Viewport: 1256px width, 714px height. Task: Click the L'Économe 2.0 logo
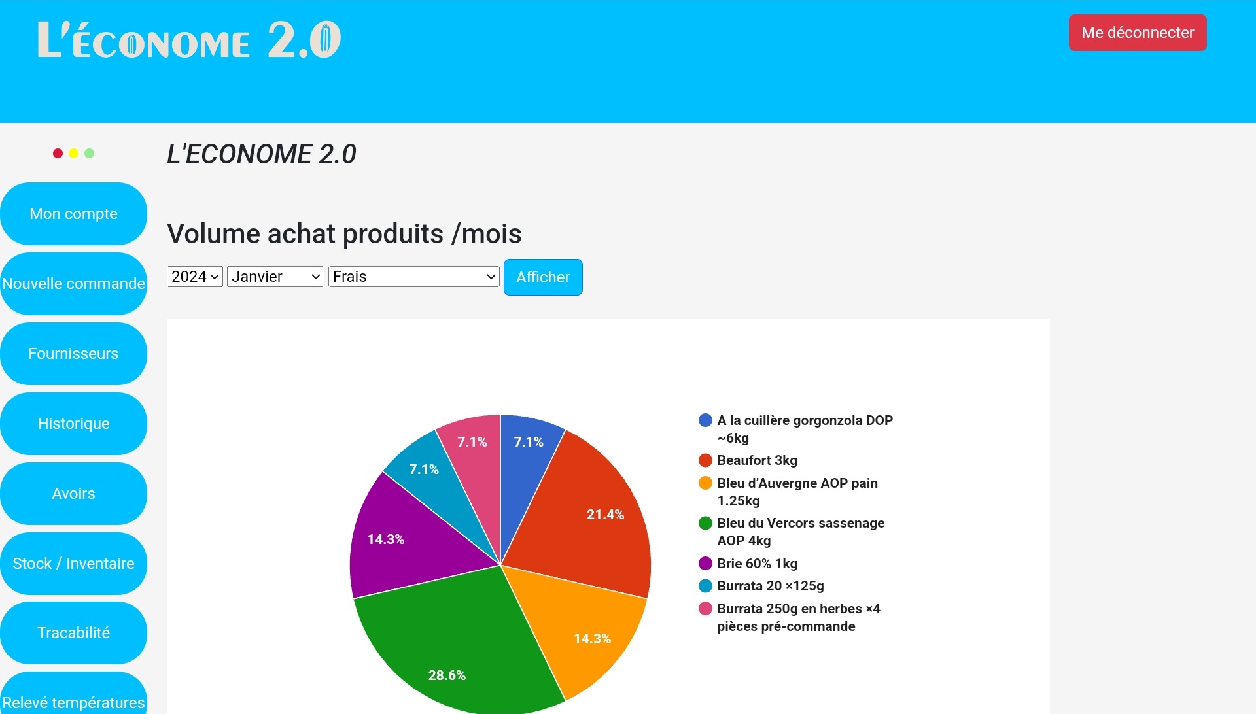coord(189,40)
